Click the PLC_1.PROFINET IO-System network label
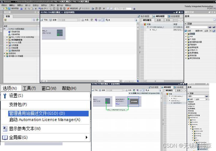This screenshot has height=151, width=216. point(117,110)
